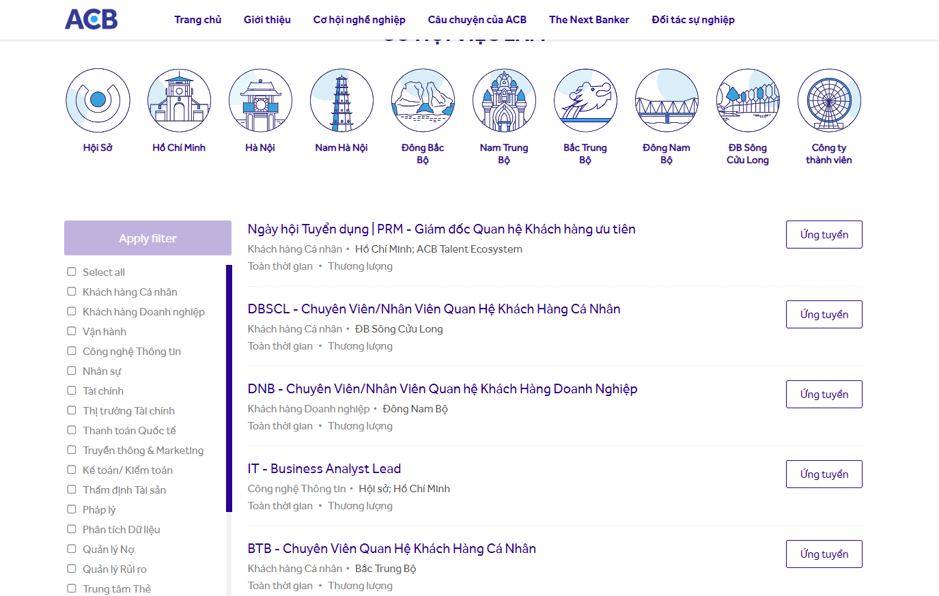Apply for the DNB Doanh Nghiệp job
The height and width of the screenshot is (596, 939).
[824, 395]
